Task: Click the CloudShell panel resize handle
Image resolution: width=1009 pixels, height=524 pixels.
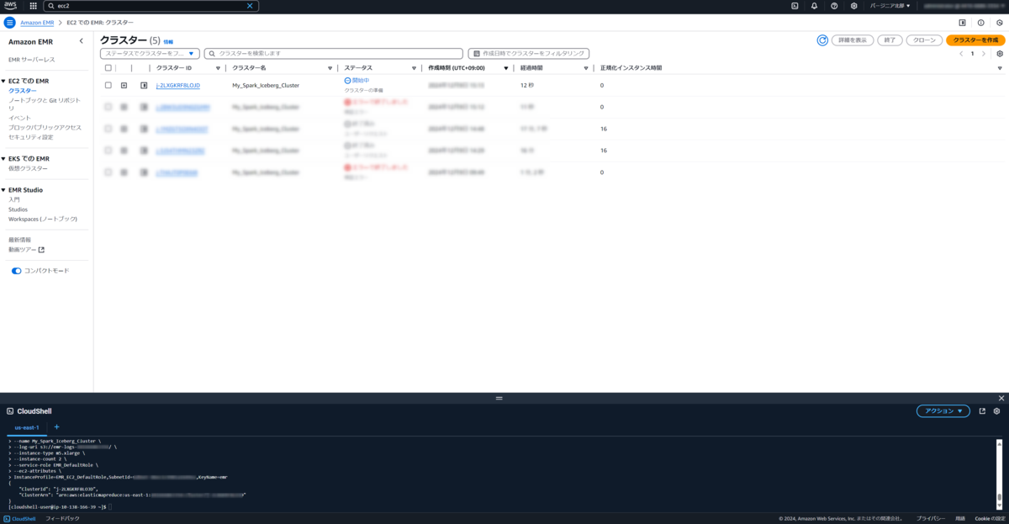Action: pos(499,398)
